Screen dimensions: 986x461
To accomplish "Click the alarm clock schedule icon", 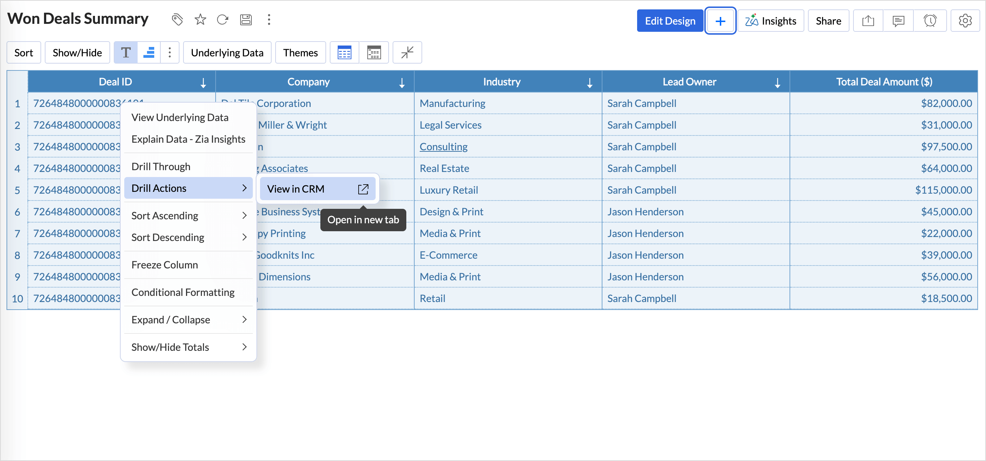I will [930, 21].
